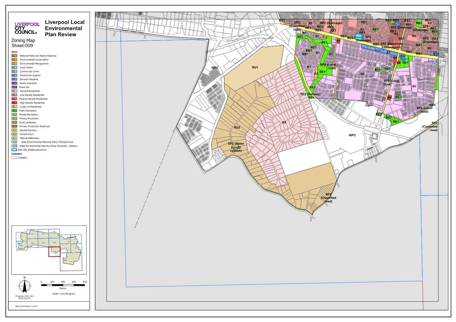Viewport: 456px width, 322px height.
Task: Click the north arrow compass symbol
Action: 24,285
